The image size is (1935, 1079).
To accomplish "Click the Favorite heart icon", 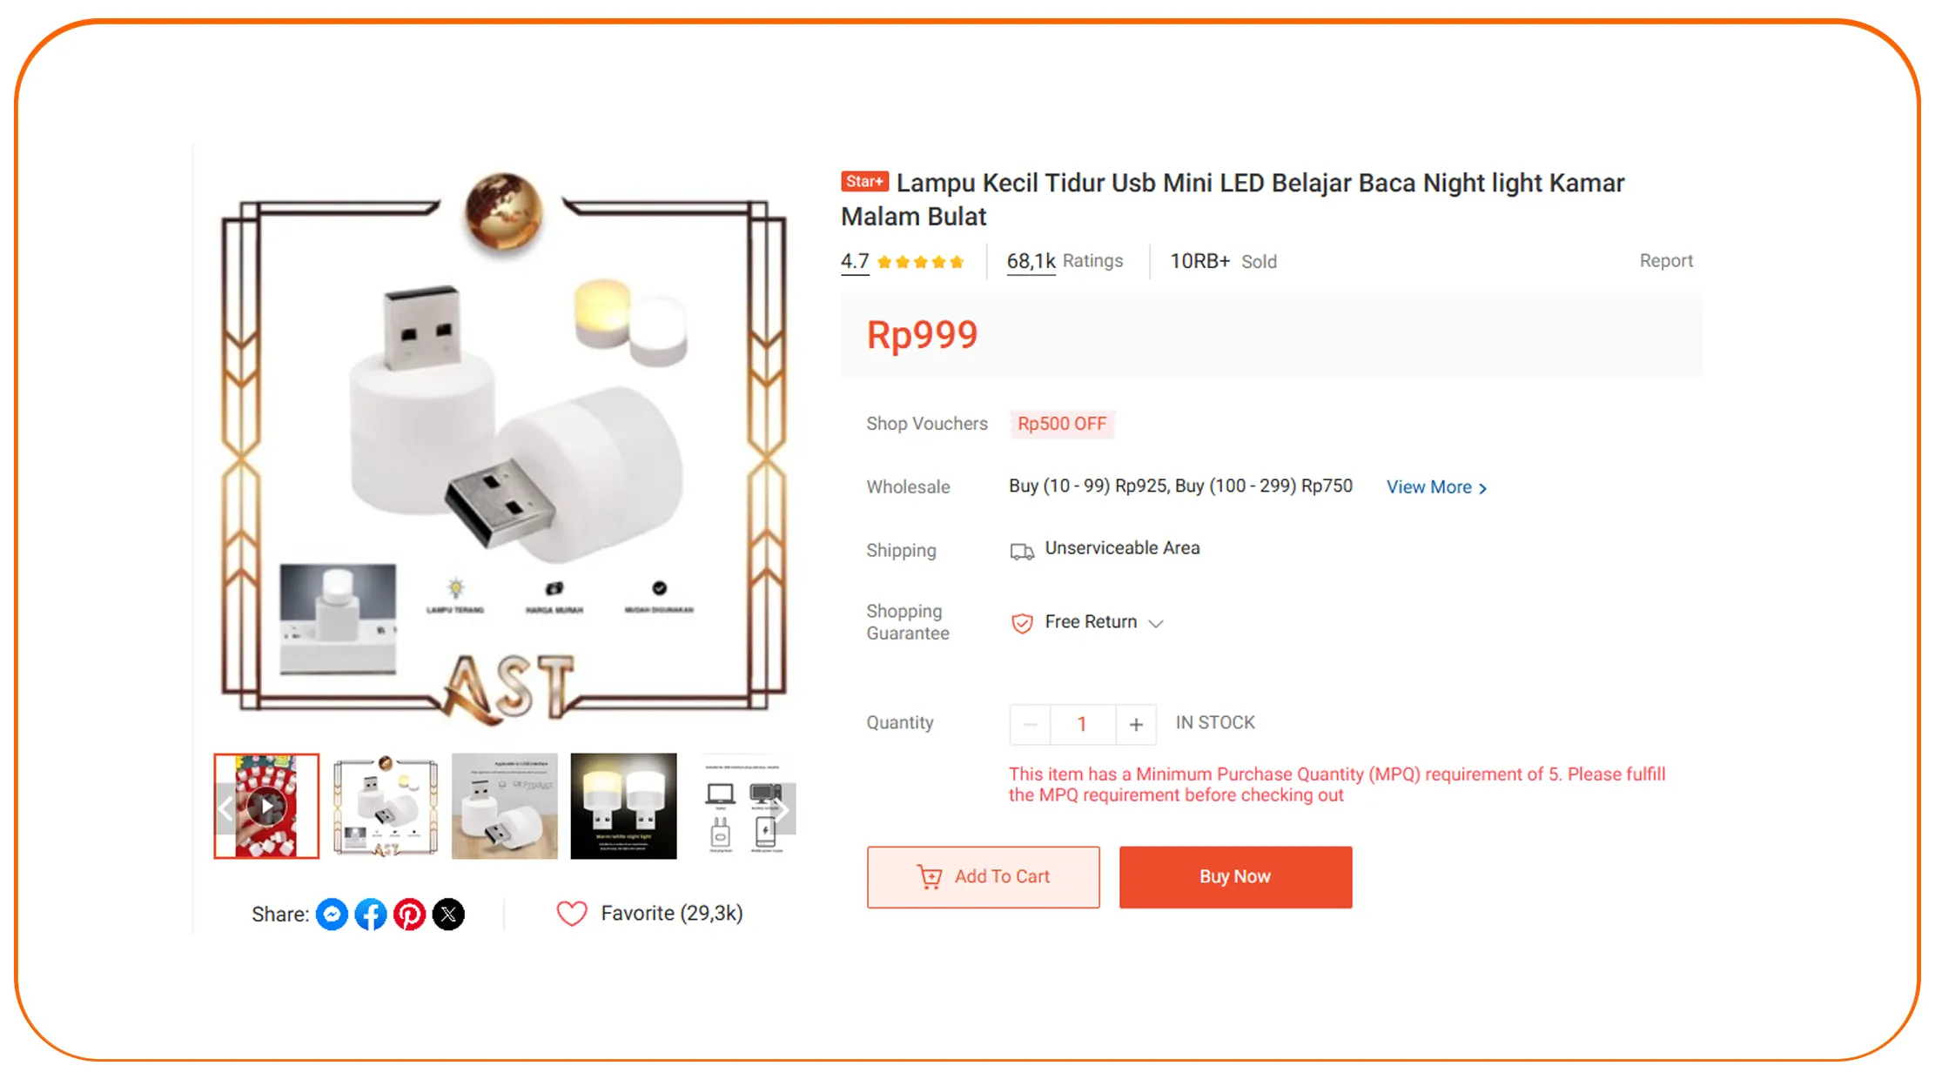I will pos(572,914).
